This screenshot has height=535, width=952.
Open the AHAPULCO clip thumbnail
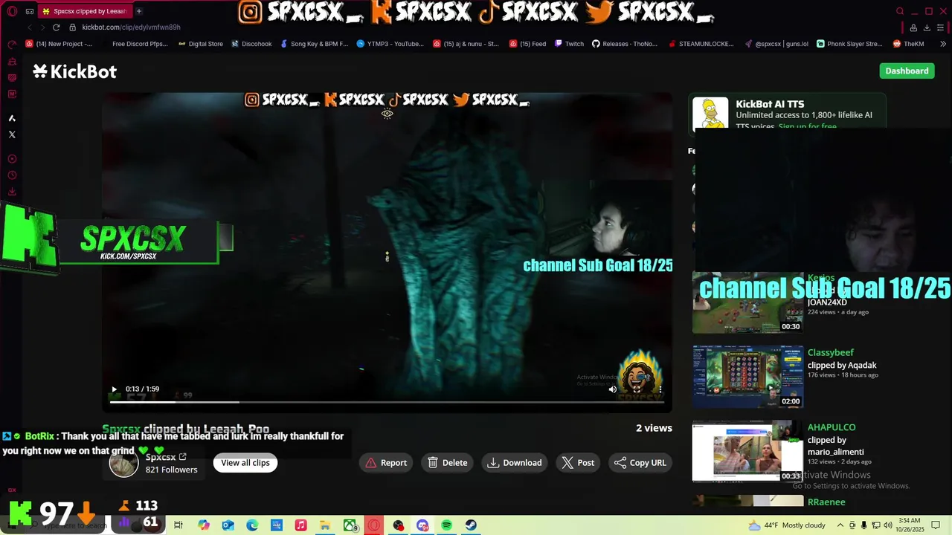point(747,452)
